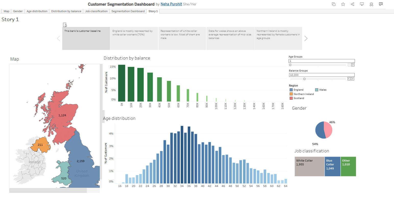The image size is (394, 200).
Task: Select the Northern Ireland female customers story point
Action: coord(278,38)
